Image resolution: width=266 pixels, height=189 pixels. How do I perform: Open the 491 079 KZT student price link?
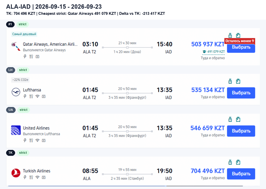[216, 52]
